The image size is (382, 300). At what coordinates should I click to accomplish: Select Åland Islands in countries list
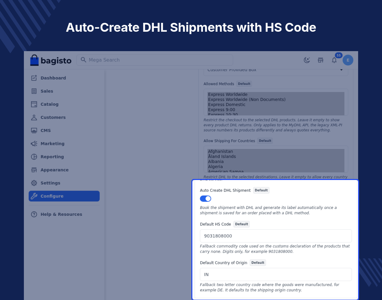[x=276, y=156]
